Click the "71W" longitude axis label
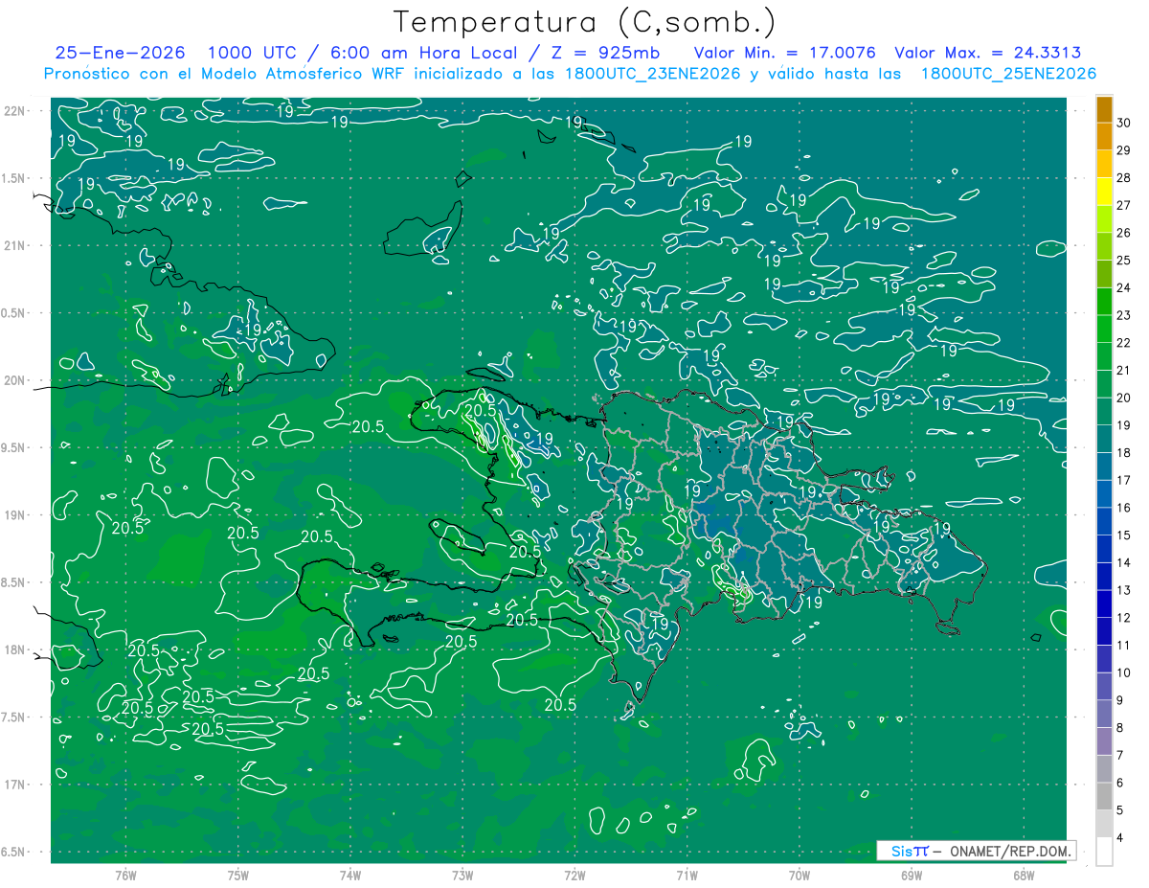 687,876
